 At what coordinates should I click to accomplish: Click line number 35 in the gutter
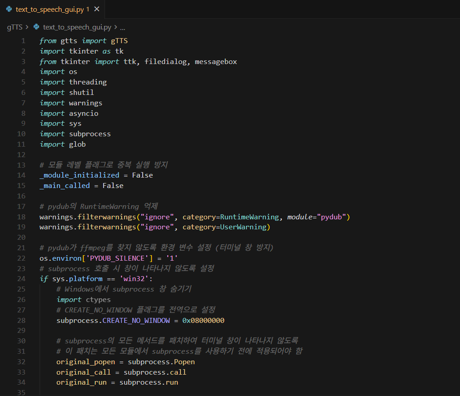[x=21, y=392]
